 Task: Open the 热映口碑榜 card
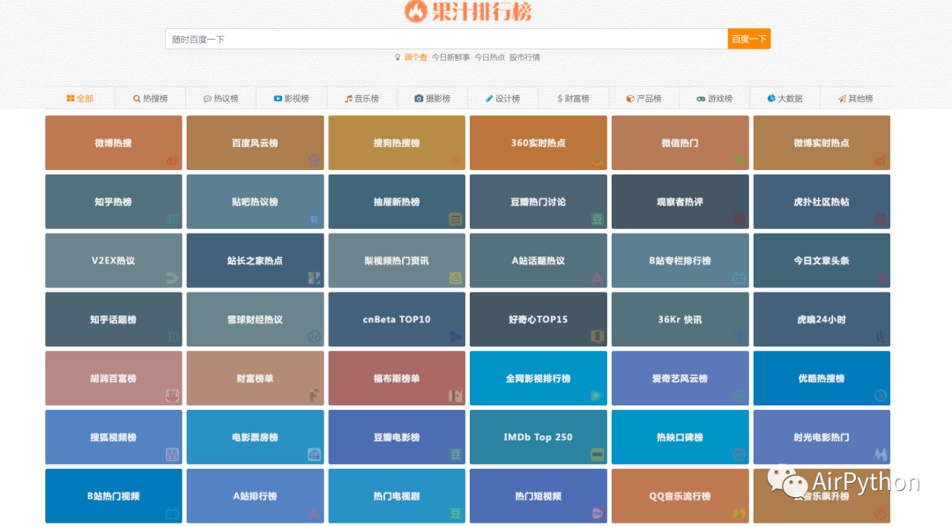coord(680,437)
